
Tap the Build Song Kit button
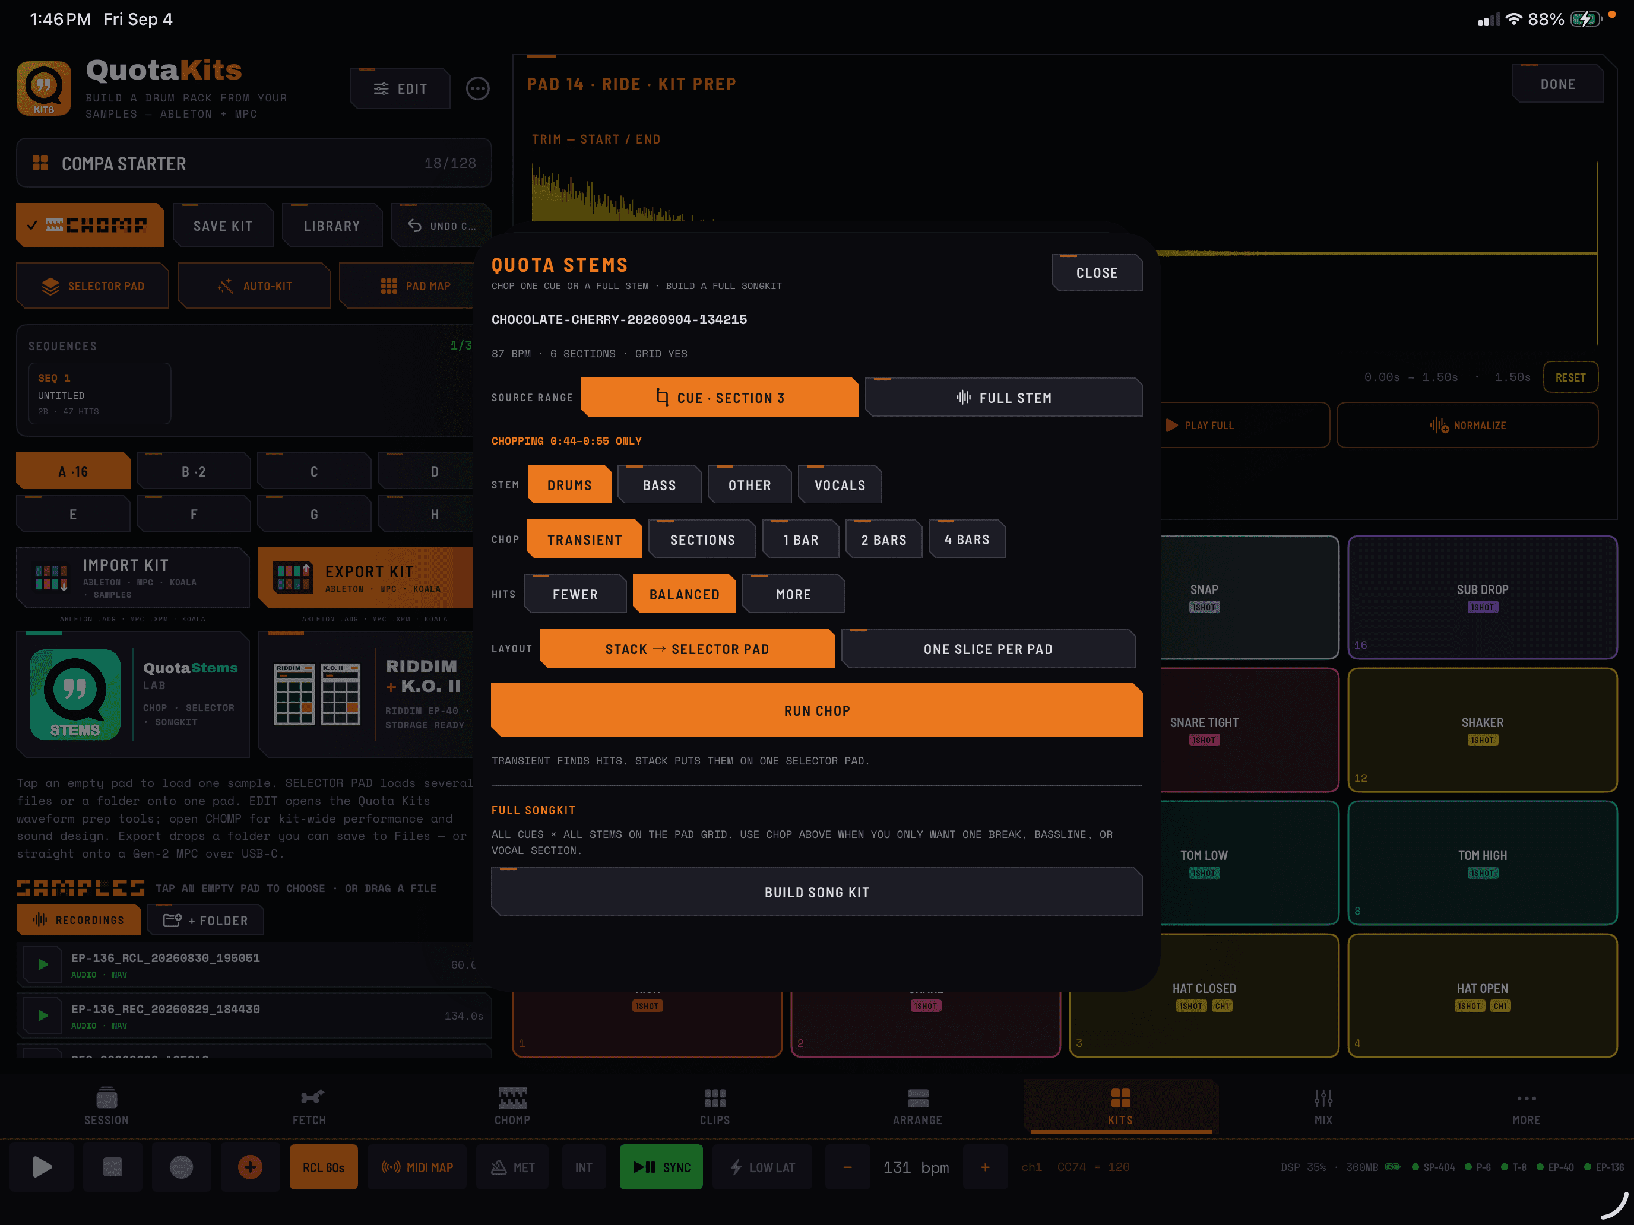(817, 891)
